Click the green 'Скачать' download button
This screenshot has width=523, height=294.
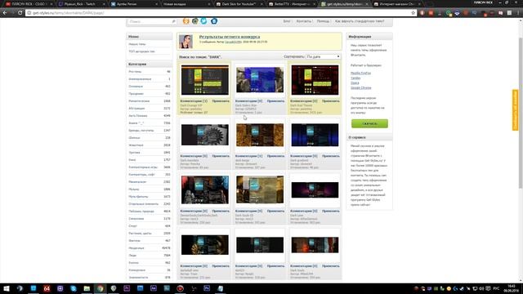click(x=369, y=123)
